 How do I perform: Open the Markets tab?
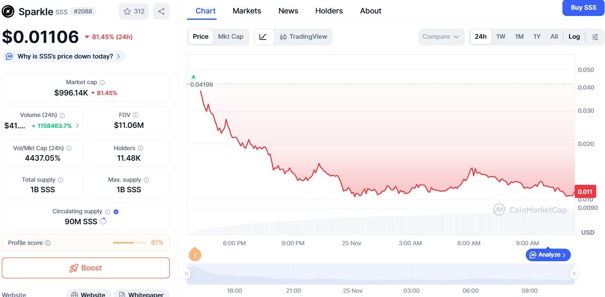[247, 11]
